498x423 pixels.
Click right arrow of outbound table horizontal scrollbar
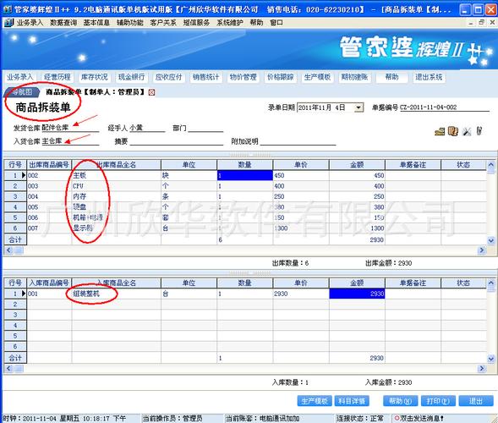click(482, 250)
